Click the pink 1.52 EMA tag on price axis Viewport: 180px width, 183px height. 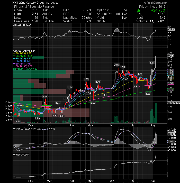170,83
